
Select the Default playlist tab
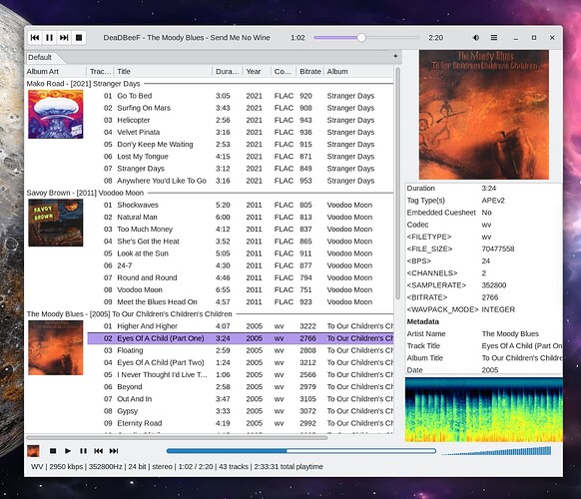(40, 58)
